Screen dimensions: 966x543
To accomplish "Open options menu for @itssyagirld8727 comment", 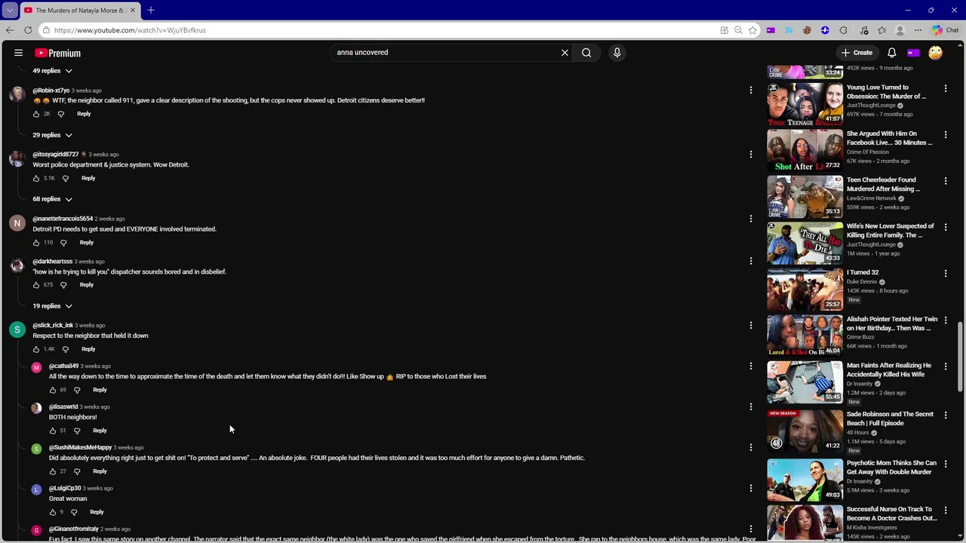I will 750,154.
